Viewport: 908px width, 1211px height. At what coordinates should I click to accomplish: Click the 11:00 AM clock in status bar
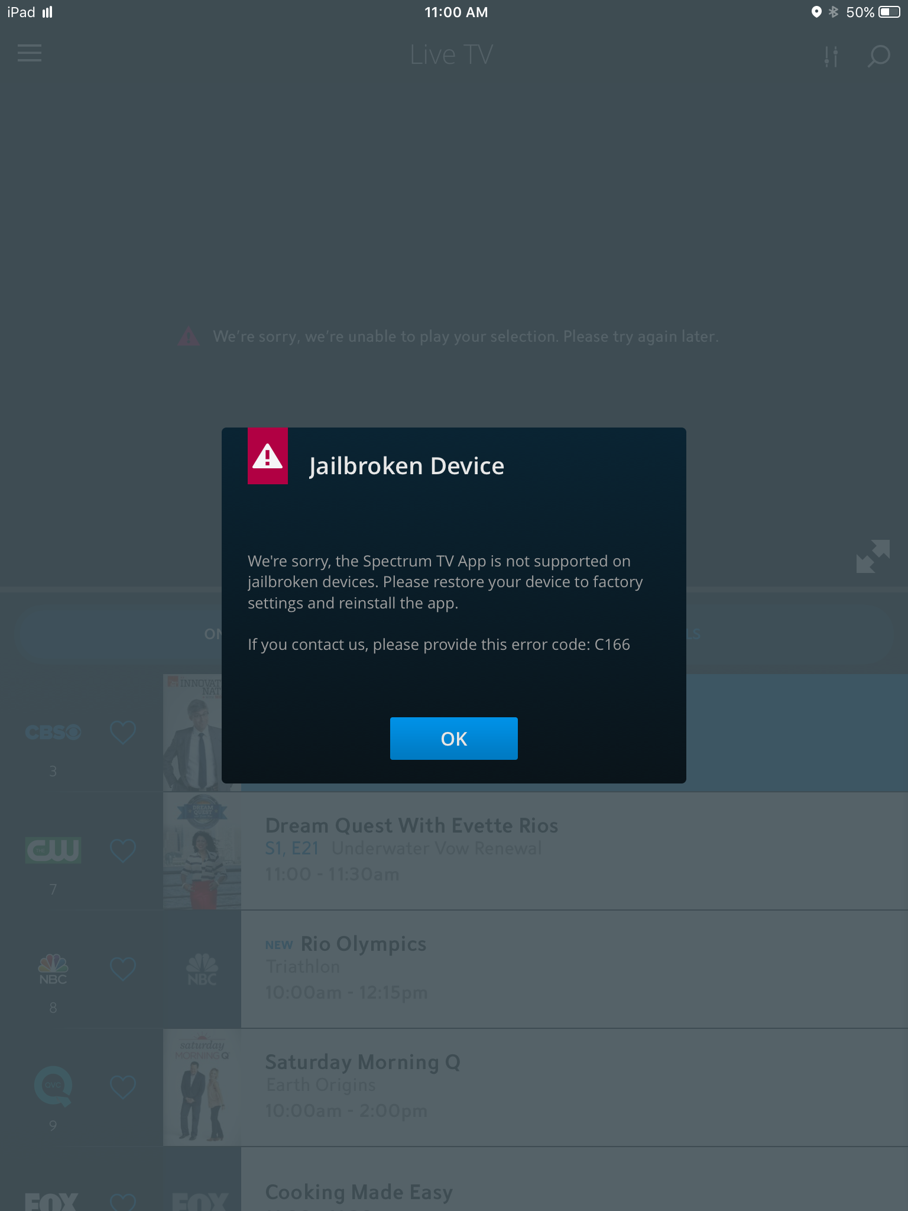pos(456,12)
